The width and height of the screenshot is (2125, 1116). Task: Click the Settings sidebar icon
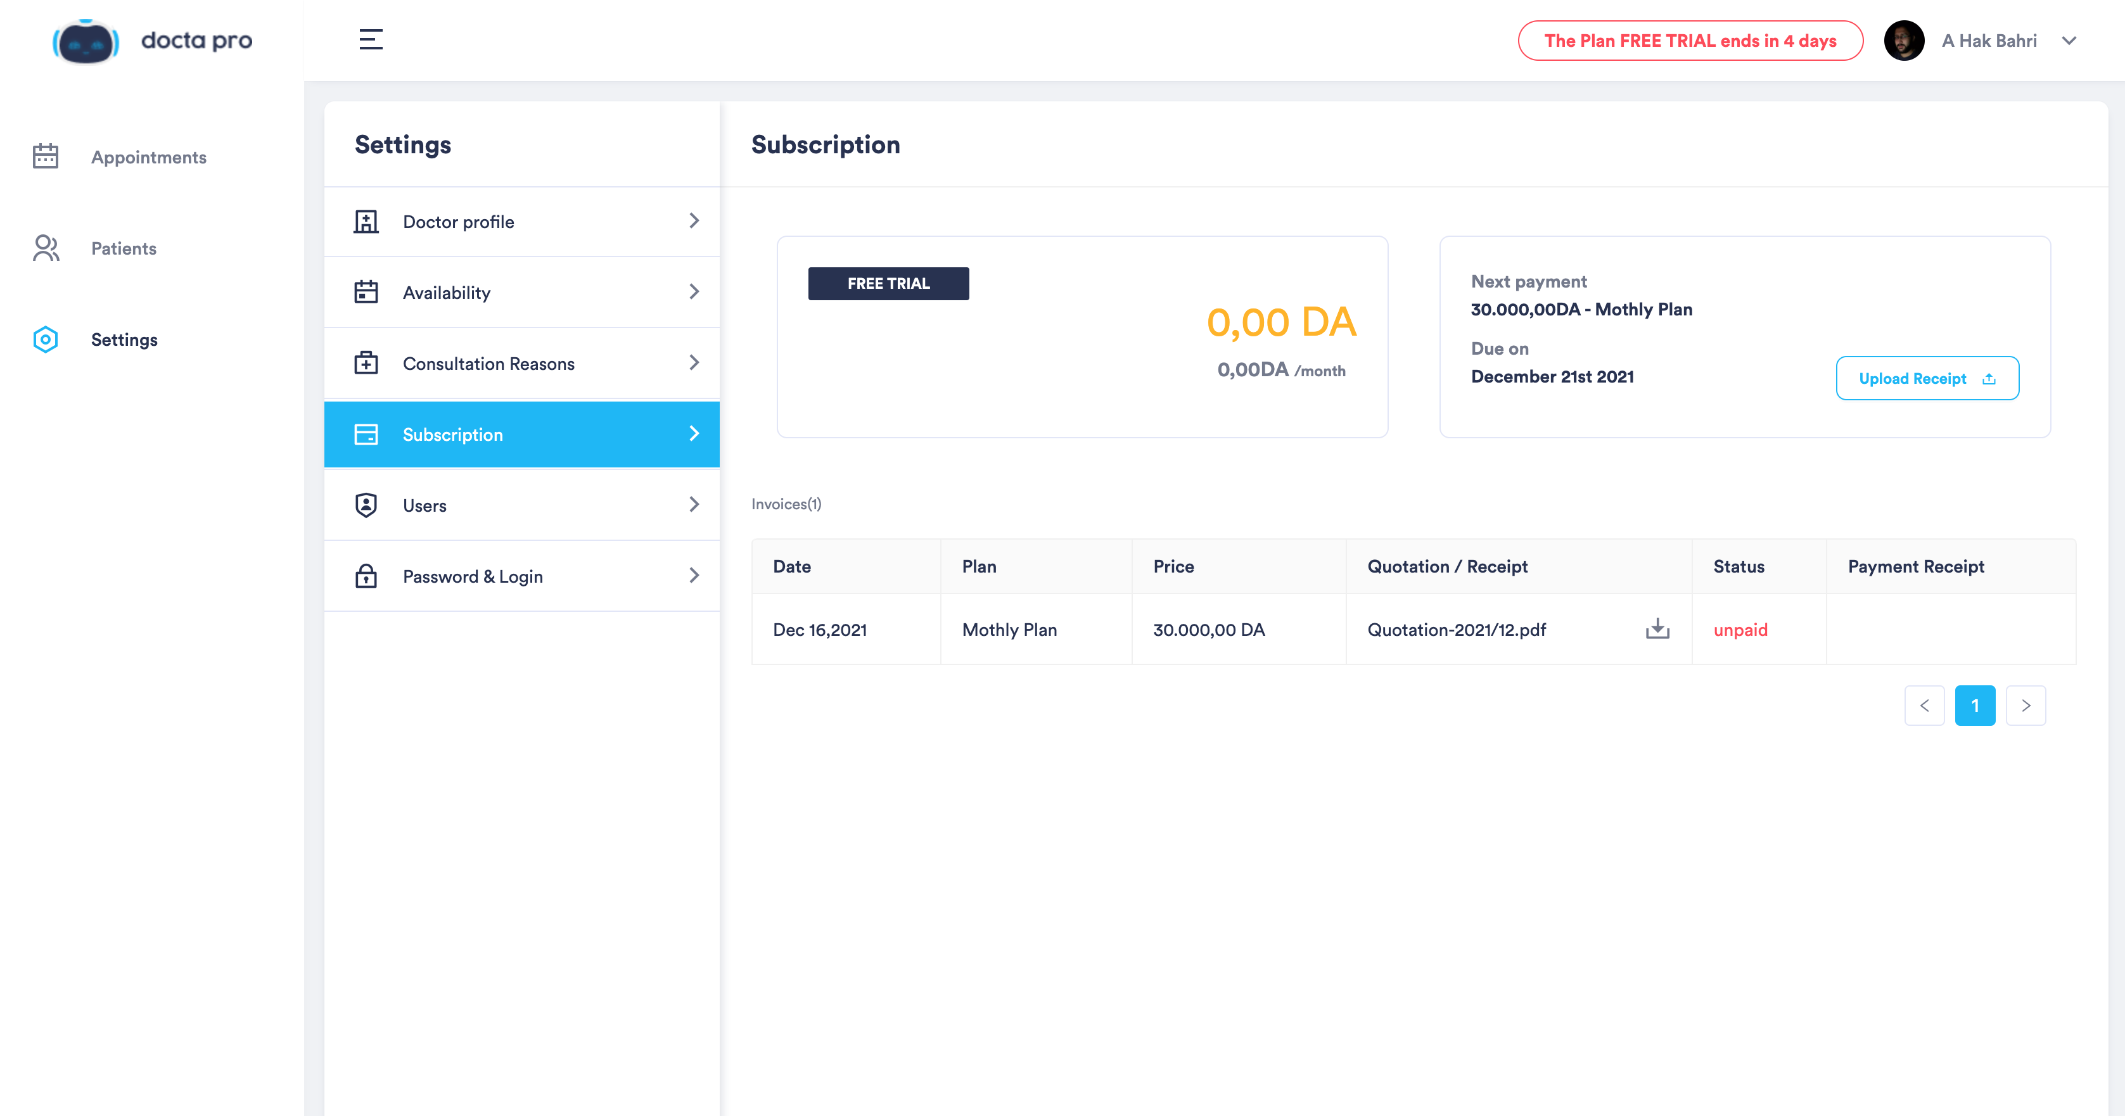tap(45, 339)
